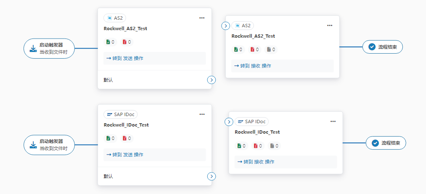This screenshot has width=426, height=194.
Task: Click gray file icon on right SAP IDoc card
Action: [272, 146]
